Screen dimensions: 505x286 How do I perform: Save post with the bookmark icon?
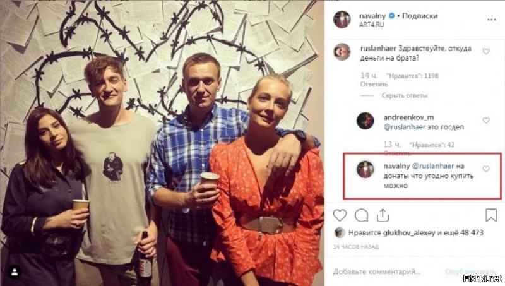[492, 215]
